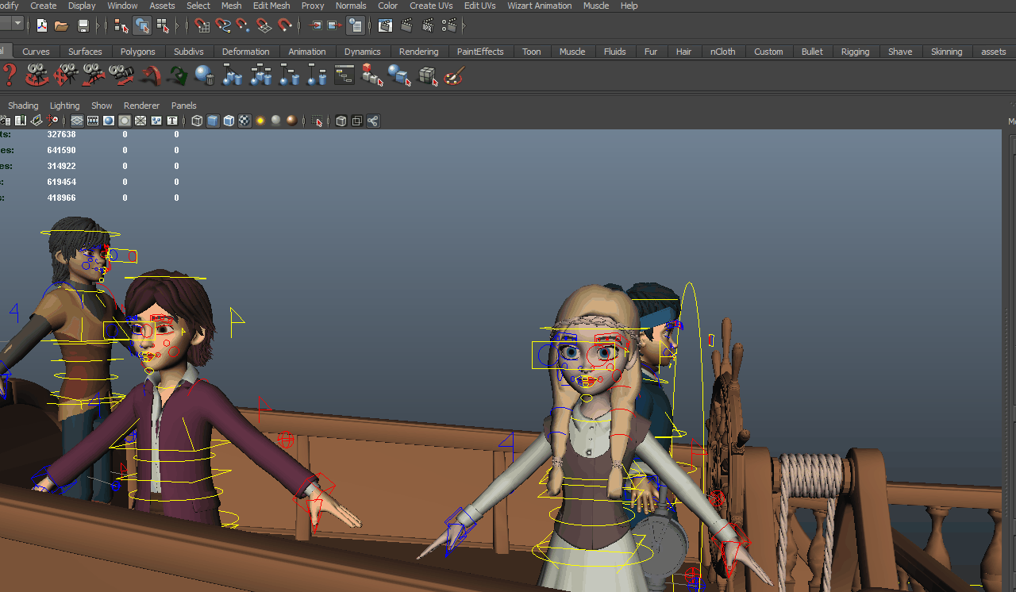Click the save scene floppy disk icon
The width and height of the screenshot is (1016, 592).
point(83,25)
